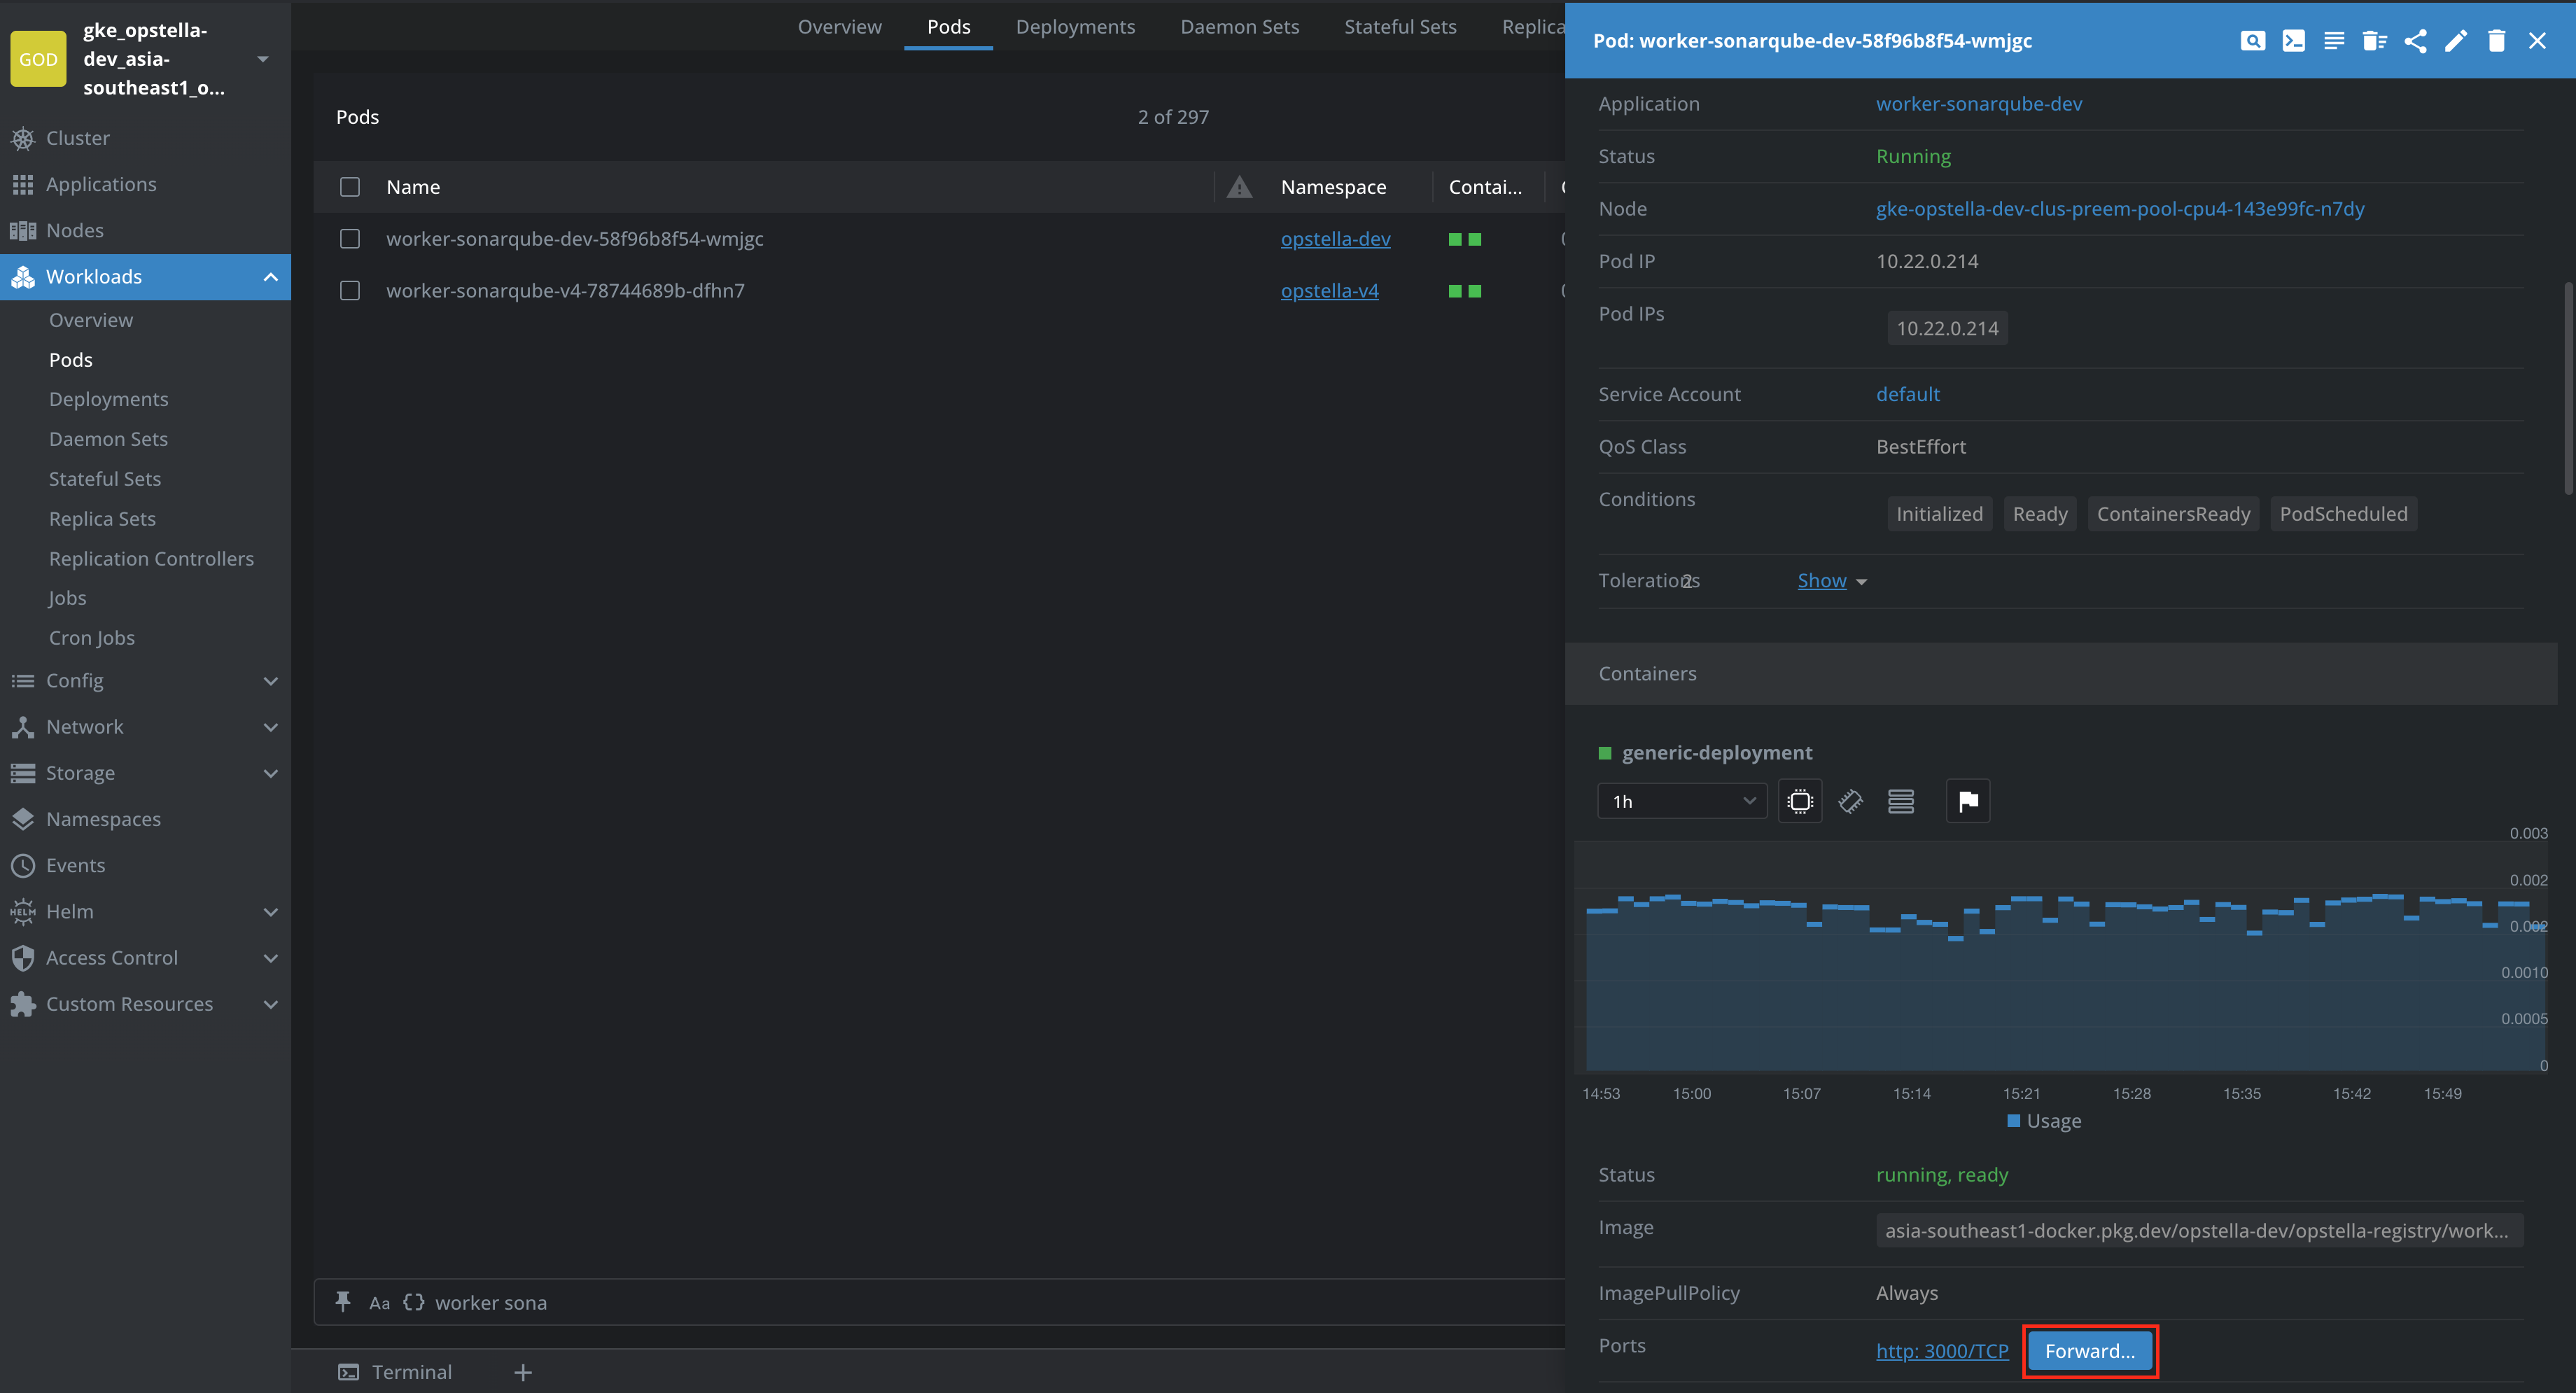2576x1393 pixels.
Task: Click the Usage legend color swatch
Action: click(x=2013, y=1120)
